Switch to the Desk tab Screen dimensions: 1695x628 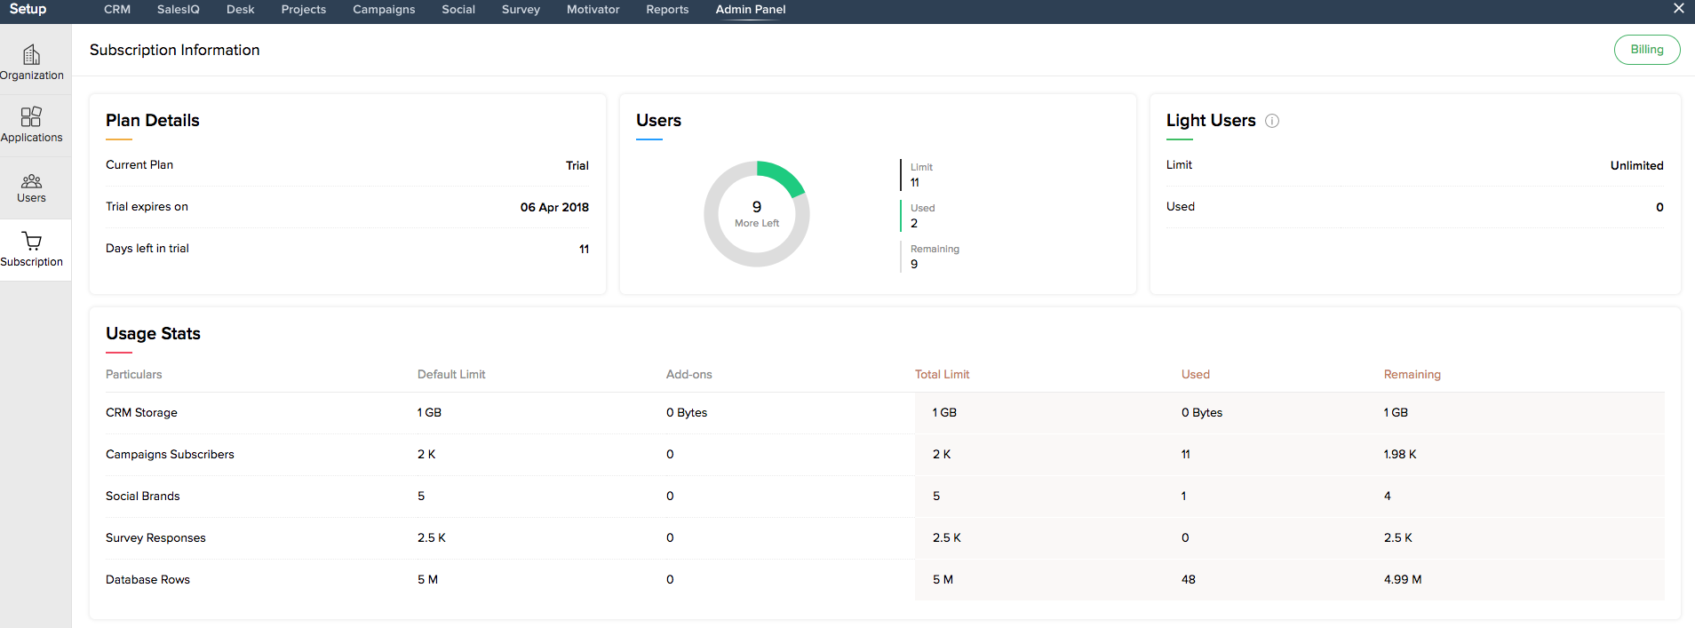point(241,10)
